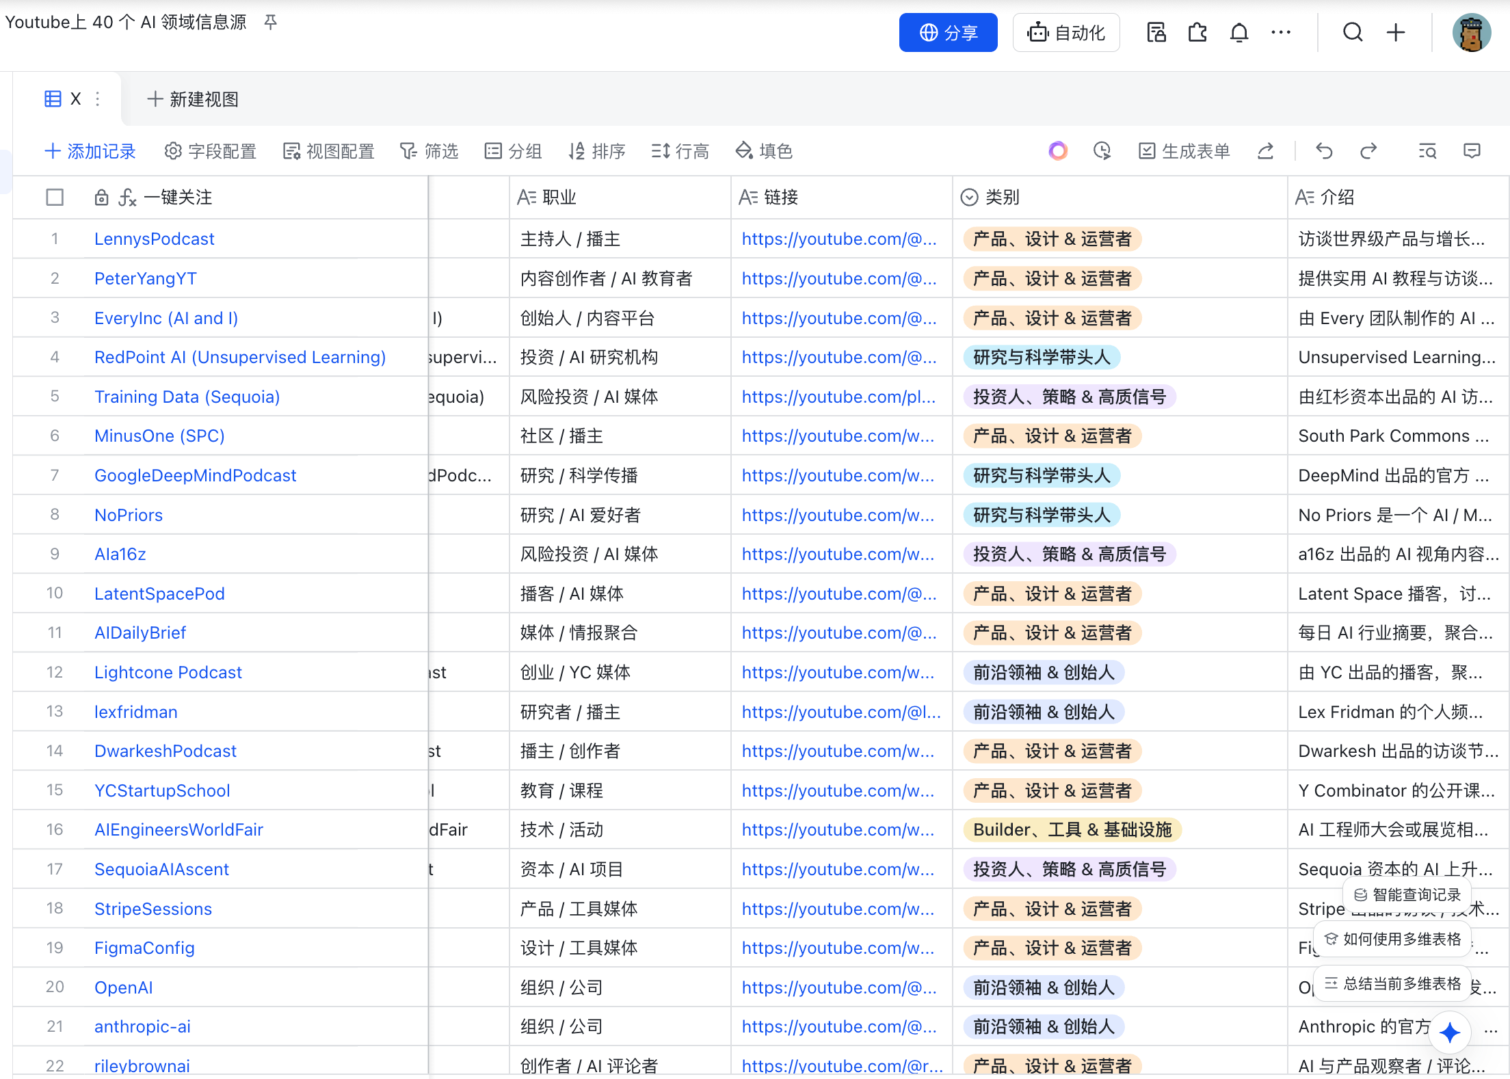Select row number 10
This screenshot has width=1510, height=1079.
tap(55, 594)
